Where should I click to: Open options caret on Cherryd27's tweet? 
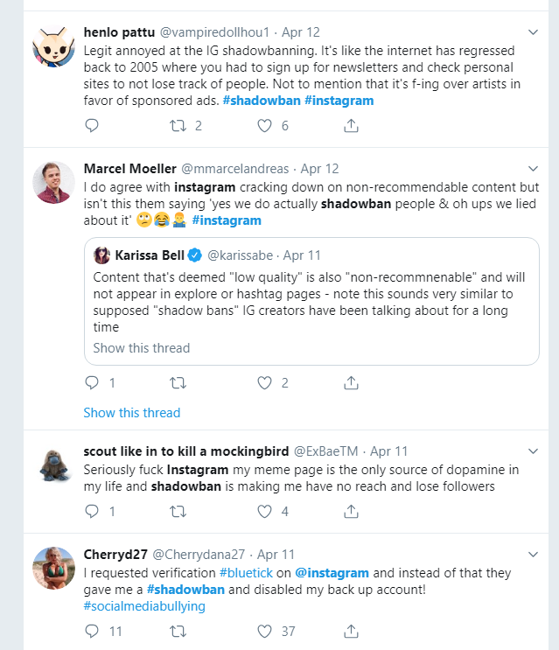535,554
